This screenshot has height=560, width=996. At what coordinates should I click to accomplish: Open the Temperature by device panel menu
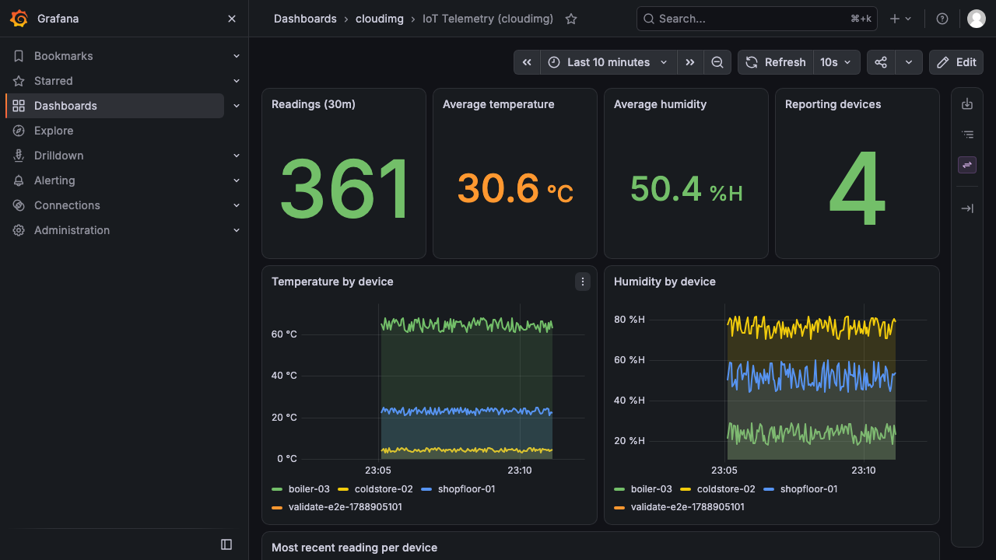583,282
